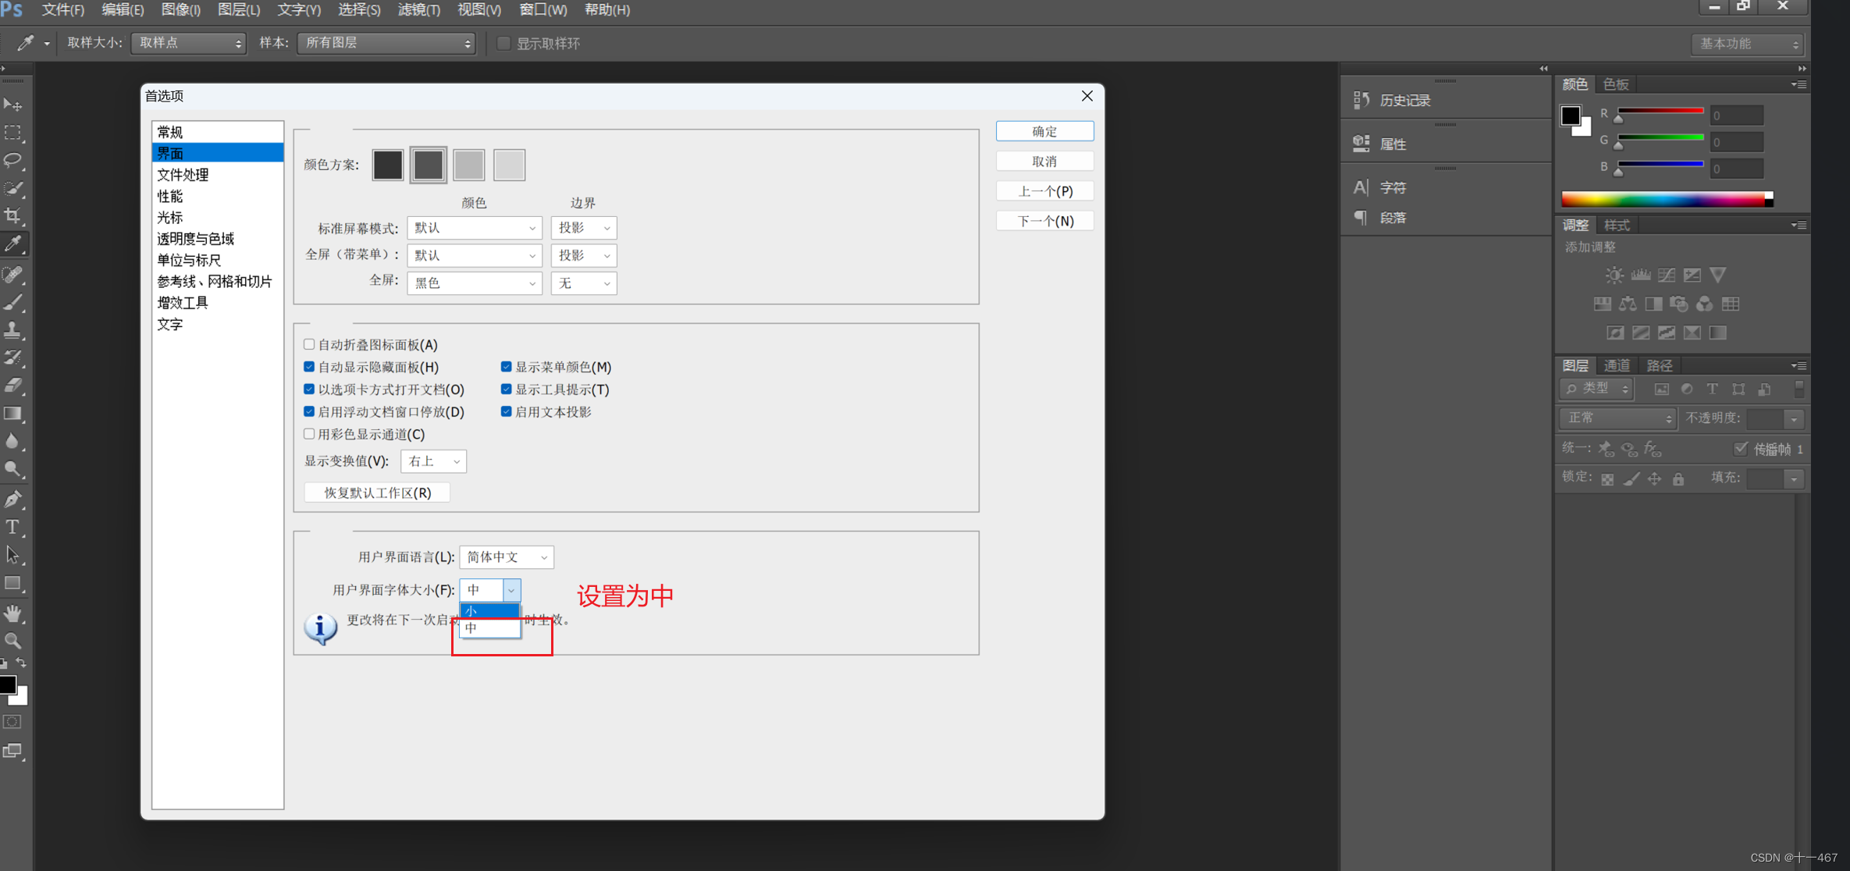The image size is (1850, 871).
Task: Toggle 用彩色显示通道 checkbox
Action: [310, 434]
